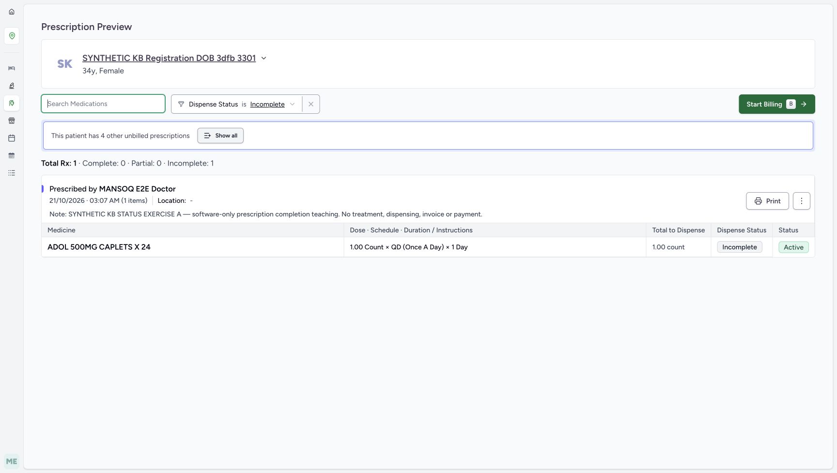This screenshot has width=837, height=473.
Task: Open the prescription three-dot options menu
Action: pyautogui.click(x=802, y=201)
